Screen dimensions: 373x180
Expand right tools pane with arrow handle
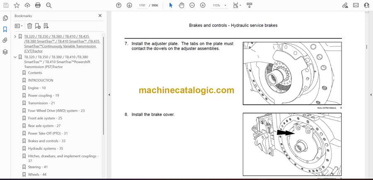371,95
